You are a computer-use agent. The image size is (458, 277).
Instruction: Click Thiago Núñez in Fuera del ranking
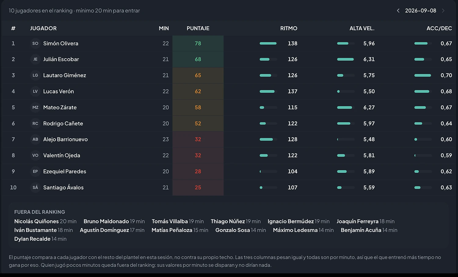pos(228,221)
